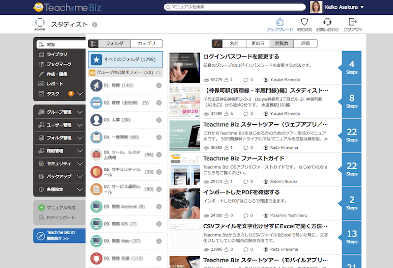This screenshot has width=393, height=268.
Task: Click thumbnail of 神保町駅 map manual
Action: point(185,102)
